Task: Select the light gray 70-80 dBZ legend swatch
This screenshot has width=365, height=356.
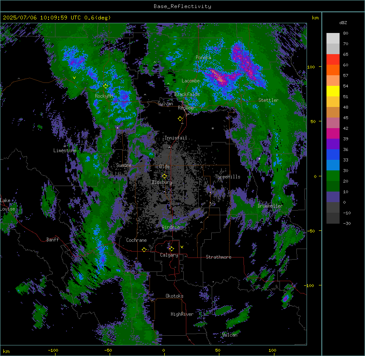Action: [x=333, y=38]
